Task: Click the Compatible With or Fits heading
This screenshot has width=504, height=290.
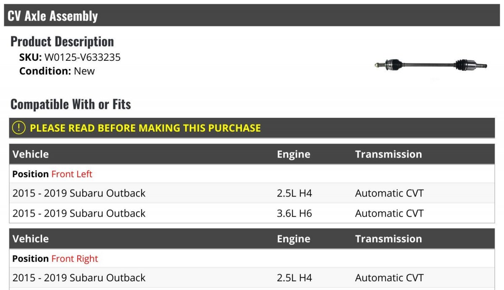Action: click(71, 104)
